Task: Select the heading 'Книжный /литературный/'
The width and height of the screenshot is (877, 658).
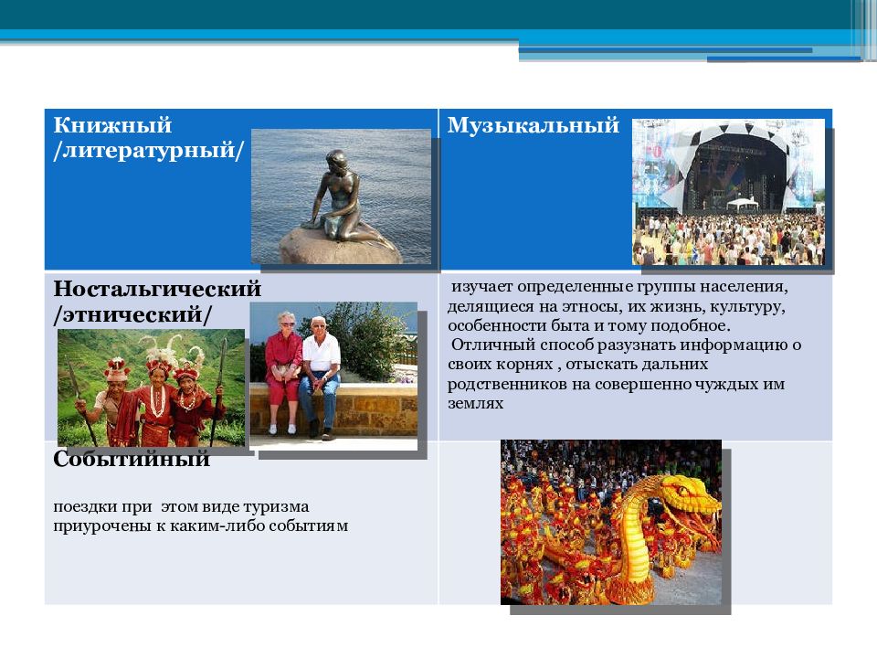Action: coord(149,138)
